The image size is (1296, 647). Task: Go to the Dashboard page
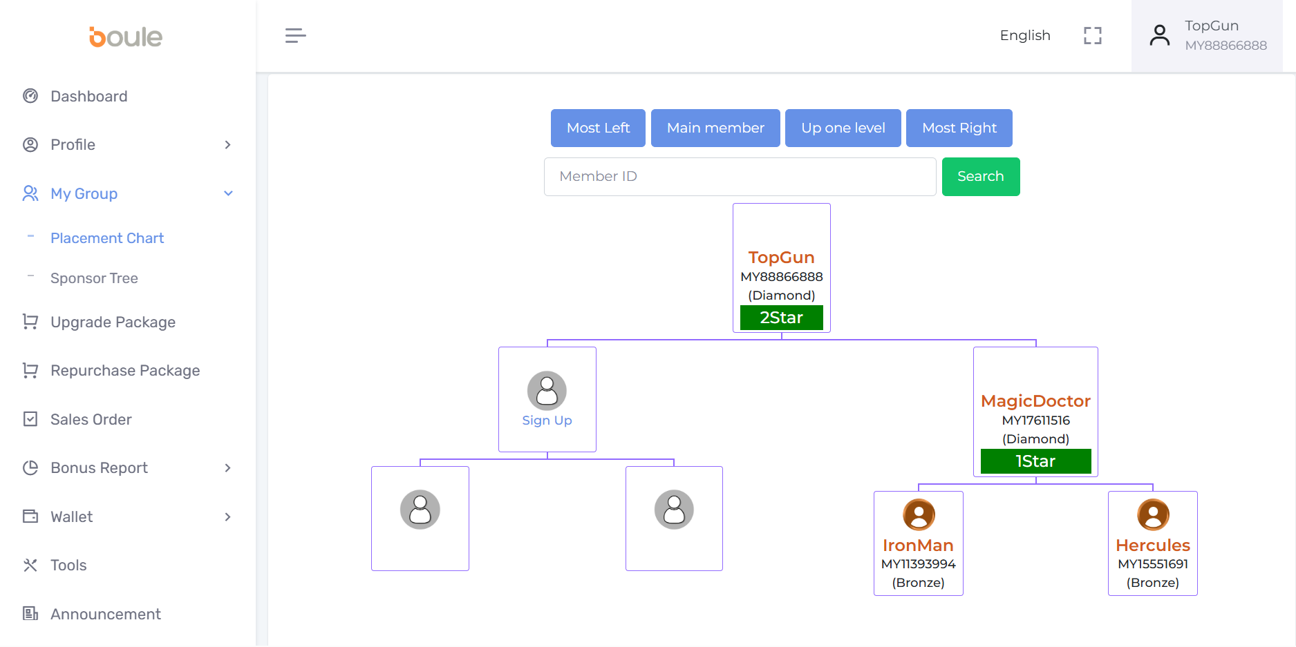[88, 97]
